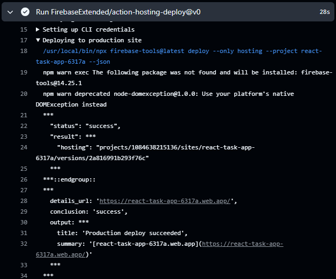Select log line number 23
This screenshot has height=279, width=336.
click(24, 137)
